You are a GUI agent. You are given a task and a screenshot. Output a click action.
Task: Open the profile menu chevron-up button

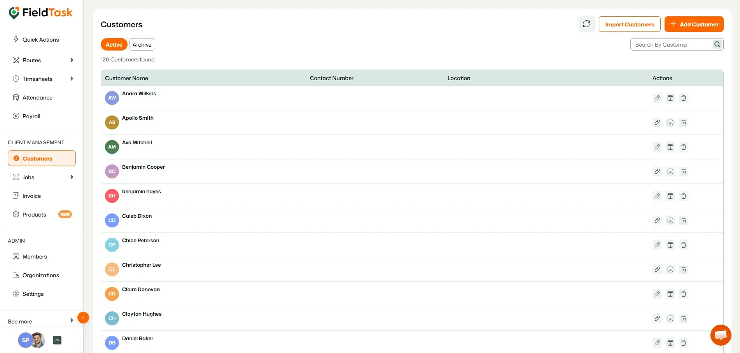[x=57, y=340]
